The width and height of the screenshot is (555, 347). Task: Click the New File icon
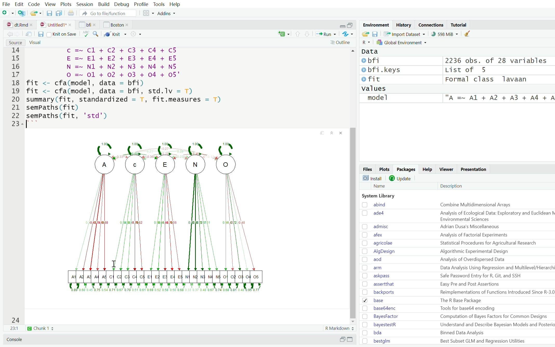(5, 13)
